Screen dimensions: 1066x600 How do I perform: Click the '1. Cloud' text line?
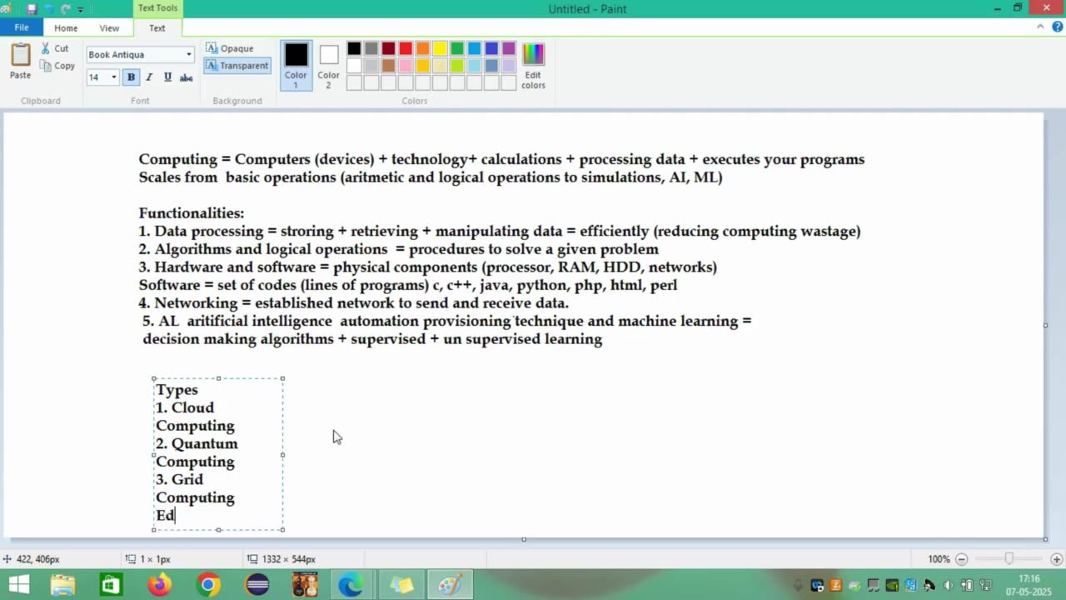tap(185, 407)
